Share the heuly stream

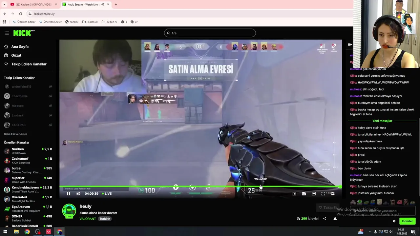tap(325, 219)
